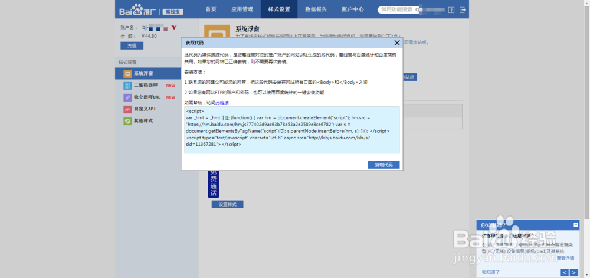Click the balance value ¥44.80

(x=149, y=36)
